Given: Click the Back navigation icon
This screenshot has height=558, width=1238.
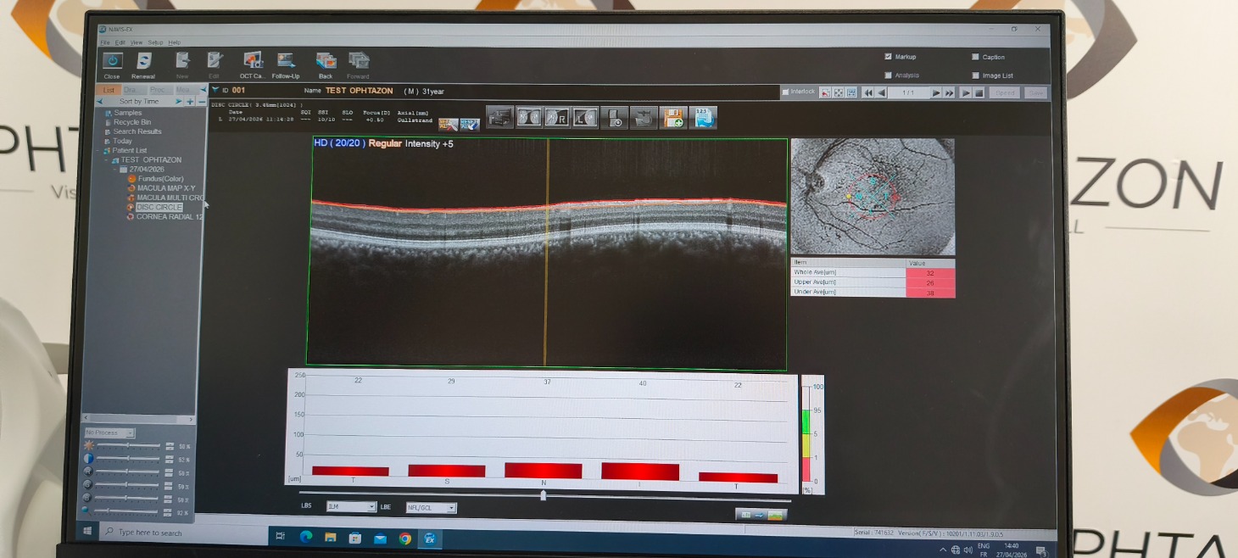Looking at the screenshot, I should coord(326,62).
